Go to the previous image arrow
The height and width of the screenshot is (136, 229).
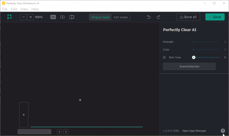[x=59, y=132]
